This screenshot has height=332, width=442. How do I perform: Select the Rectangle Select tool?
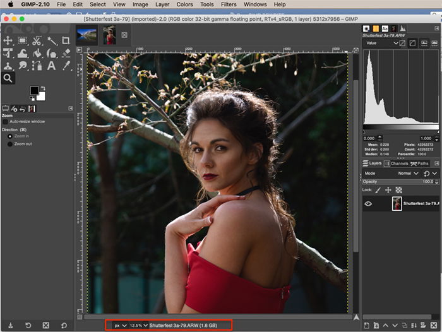(x=23, y=40)
